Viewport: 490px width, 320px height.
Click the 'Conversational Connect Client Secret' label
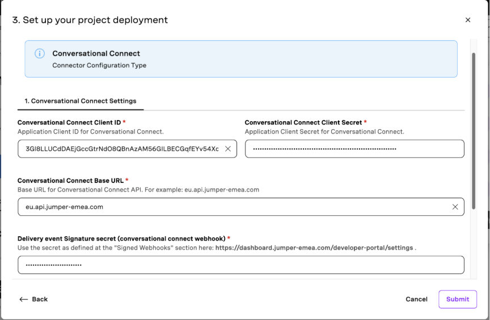tap(303, 123)
